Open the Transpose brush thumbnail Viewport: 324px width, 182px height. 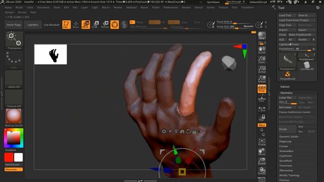(x=14, y=40)
